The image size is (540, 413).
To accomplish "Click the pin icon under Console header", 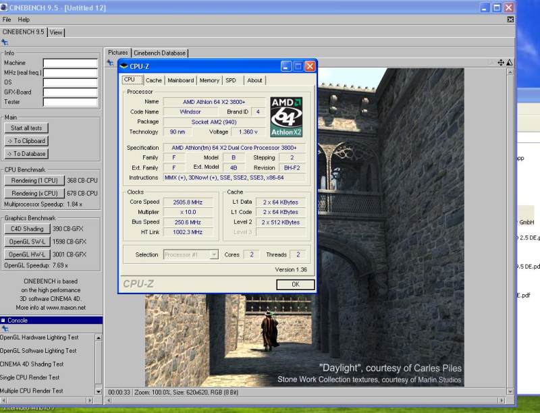I will click(5, 329).
